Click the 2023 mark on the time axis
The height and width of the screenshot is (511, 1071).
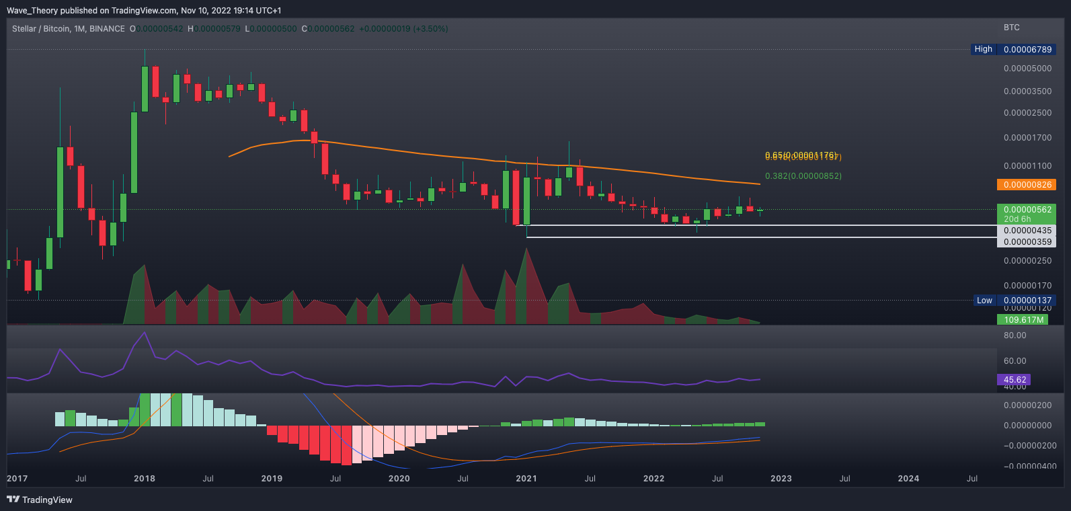coord(781,479)
